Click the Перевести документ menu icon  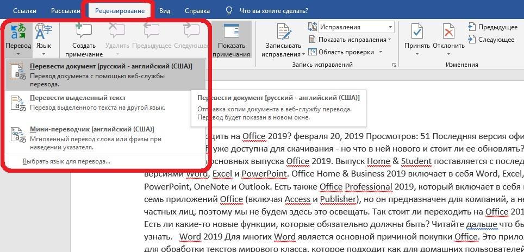click(x=18, y=72)
